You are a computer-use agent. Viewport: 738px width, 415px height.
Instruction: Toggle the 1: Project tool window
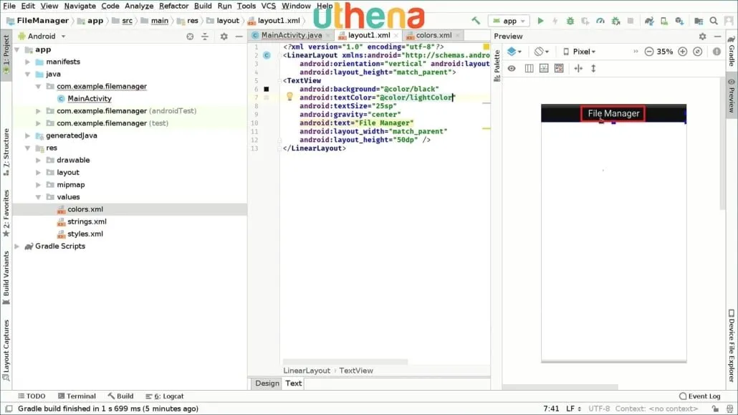[6, 54]
